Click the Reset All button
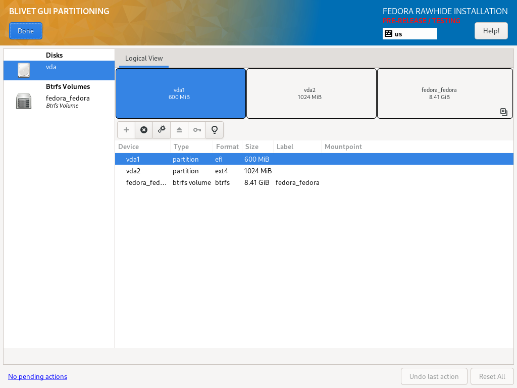The width and height of the screenshot is (517, 388). [492, 376]
